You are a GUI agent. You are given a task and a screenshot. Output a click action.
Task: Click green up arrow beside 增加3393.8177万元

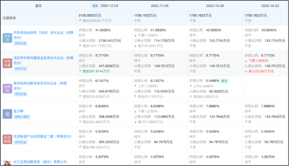coord(80,21)
